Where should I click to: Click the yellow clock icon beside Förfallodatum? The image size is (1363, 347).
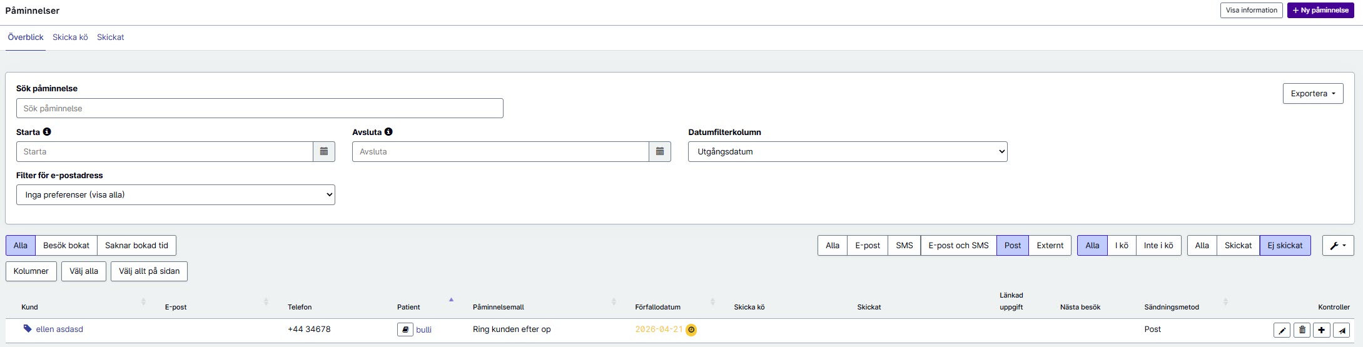pyautogui.click(x=691, y=329)
